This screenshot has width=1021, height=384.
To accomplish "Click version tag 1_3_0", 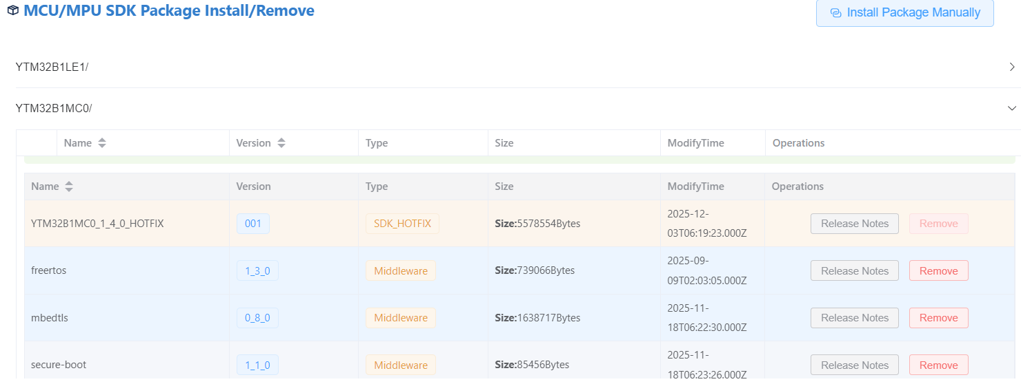I will (x=257, y=270).
